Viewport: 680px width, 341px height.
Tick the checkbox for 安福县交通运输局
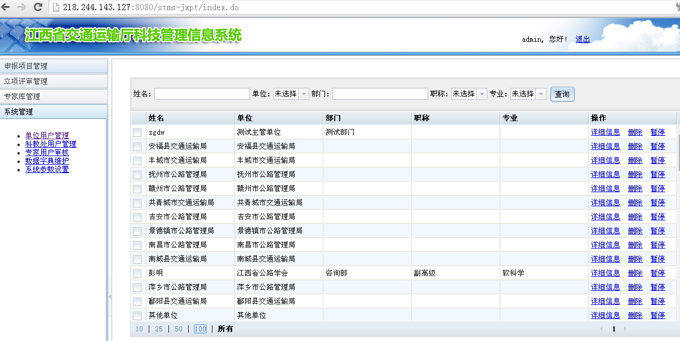(137, 147)
